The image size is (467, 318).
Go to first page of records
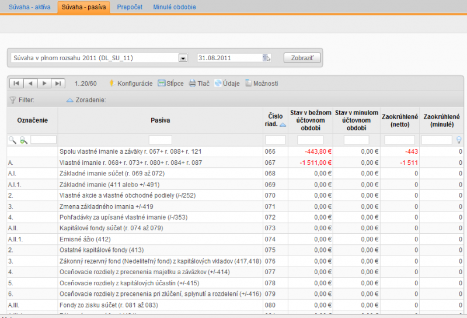tap(16, 83)
